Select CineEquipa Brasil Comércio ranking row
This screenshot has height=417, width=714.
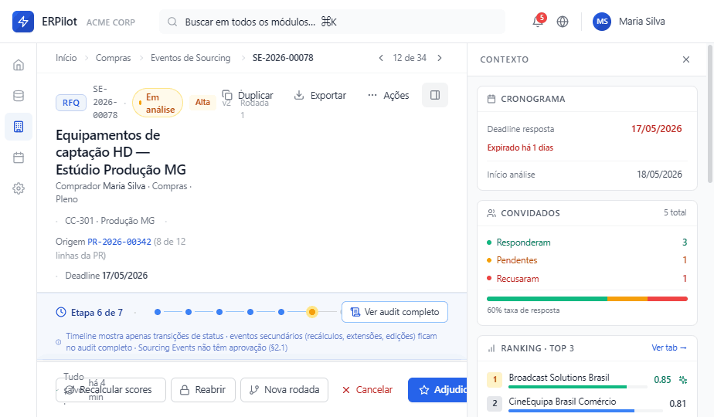click(x=587, y=403)
